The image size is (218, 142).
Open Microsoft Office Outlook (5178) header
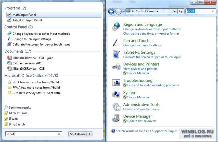tap(31, 76)
